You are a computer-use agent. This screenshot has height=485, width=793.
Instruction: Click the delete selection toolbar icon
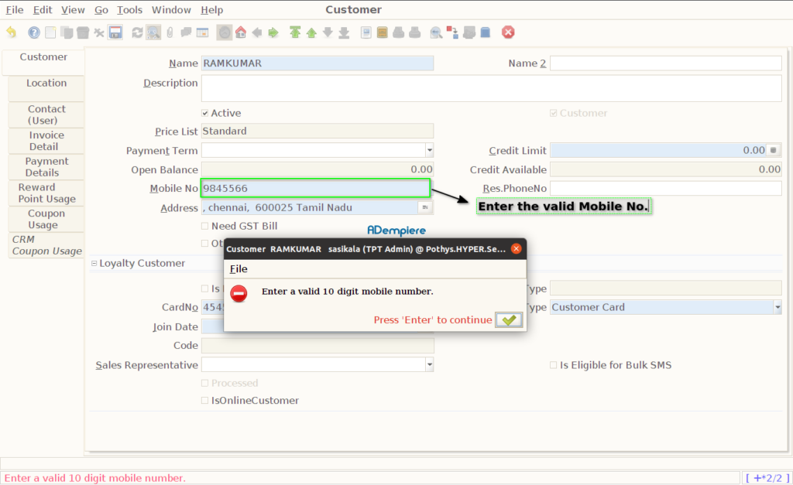coord(99,32)
